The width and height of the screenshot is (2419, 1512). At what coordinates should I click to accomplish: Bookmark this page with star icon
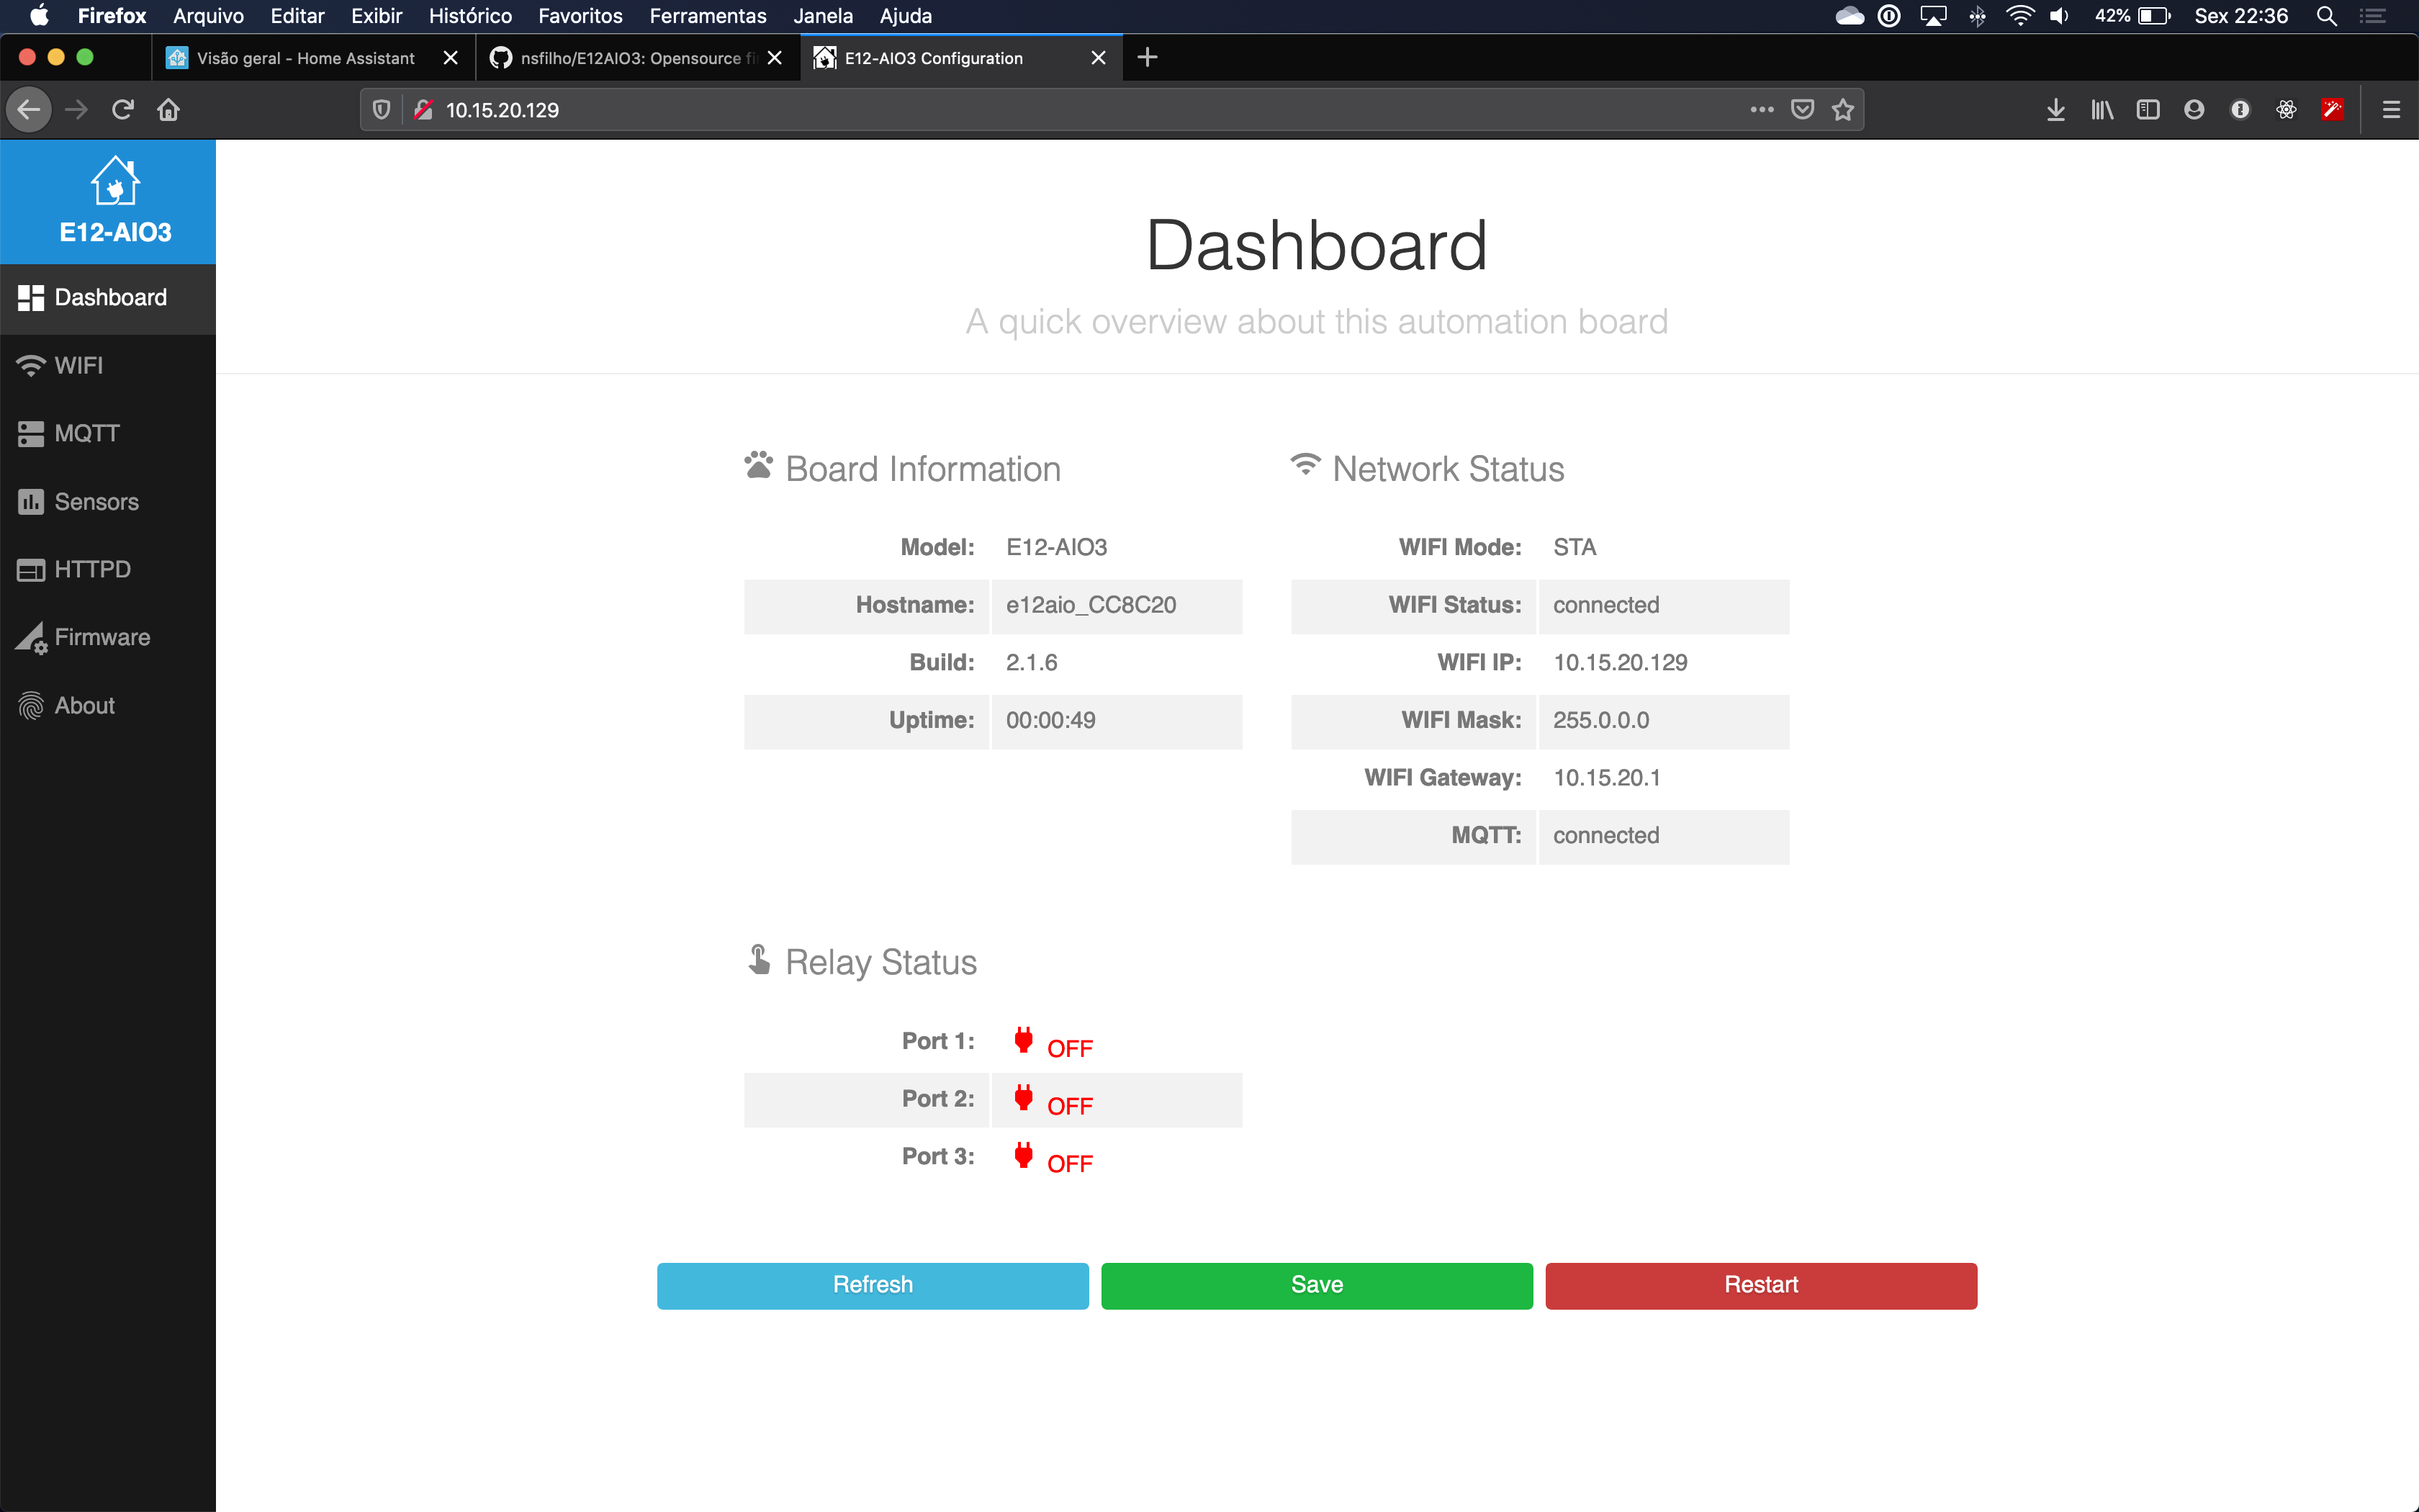click(x=1842, y=110)
